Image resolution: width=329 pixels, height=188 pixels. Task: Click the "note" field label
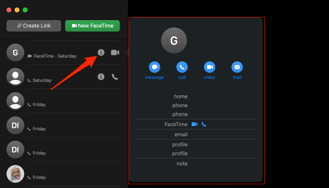pyautogui.click(x=182, y=164)
